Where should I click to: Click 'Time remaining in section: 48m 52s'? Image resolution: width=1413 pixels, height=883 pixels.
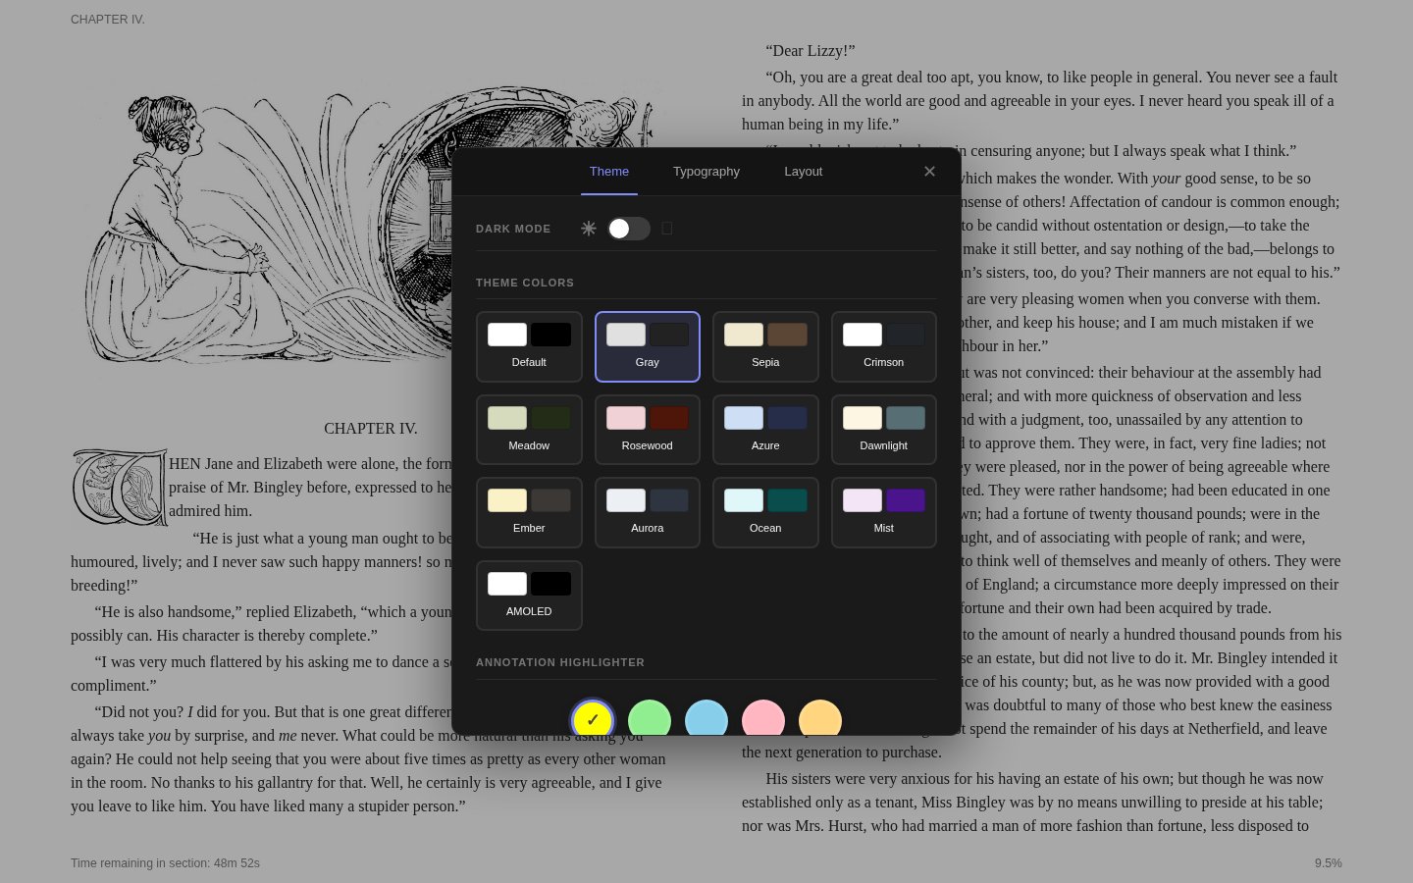(165, 863)
